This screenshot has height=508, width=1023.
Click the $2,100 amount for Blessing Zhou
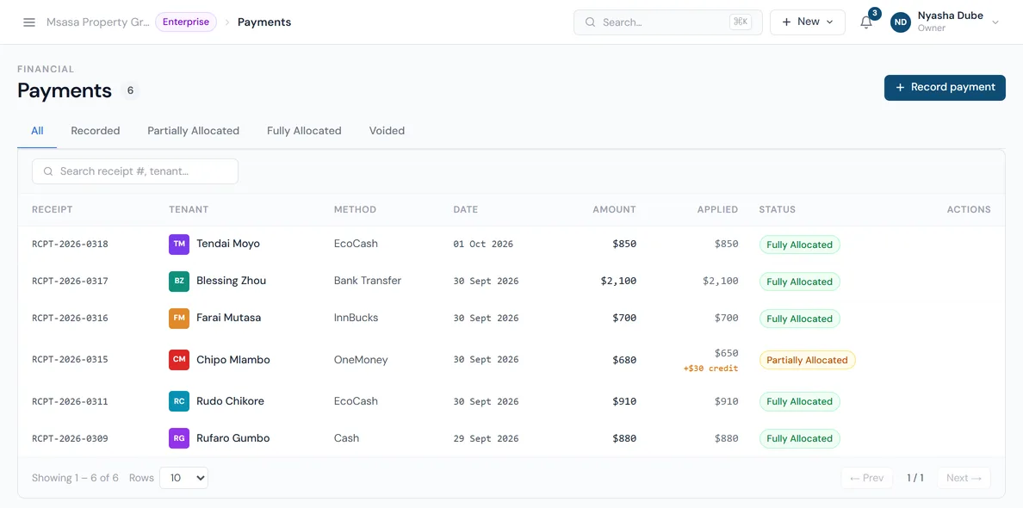(618, 281)
